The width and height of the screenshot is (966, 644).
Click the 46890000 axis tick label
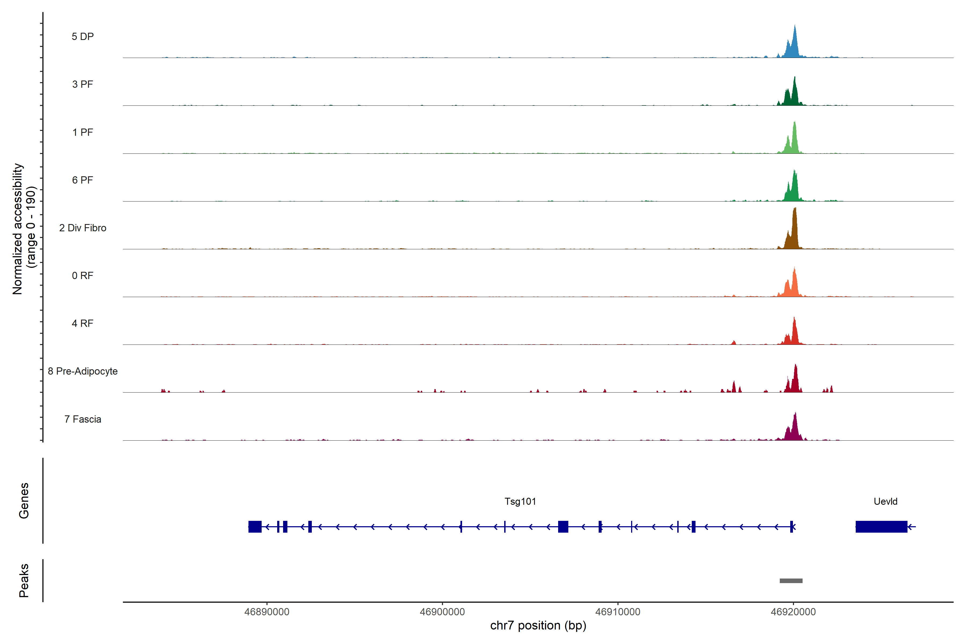click(x=266, y=612)
